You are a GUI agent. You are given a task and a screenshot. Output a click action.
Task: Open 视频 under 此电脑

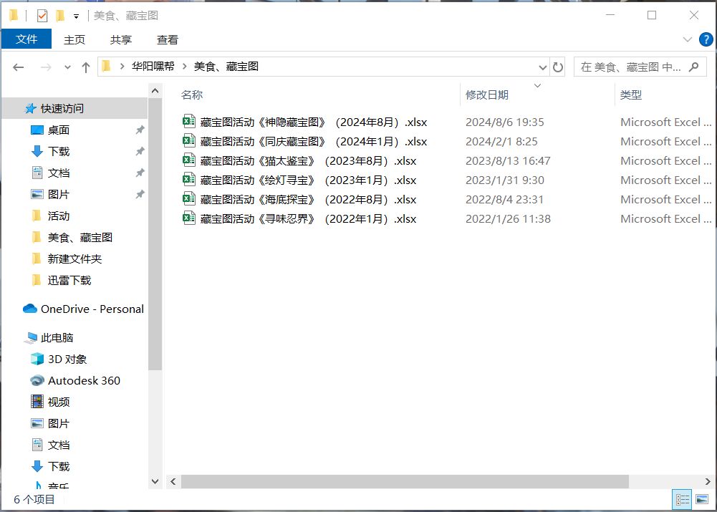[59, 402]
